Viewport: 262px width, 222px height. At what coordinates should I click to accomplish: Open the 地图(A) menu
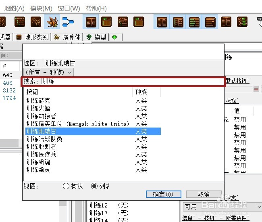(x=14, y=8)
